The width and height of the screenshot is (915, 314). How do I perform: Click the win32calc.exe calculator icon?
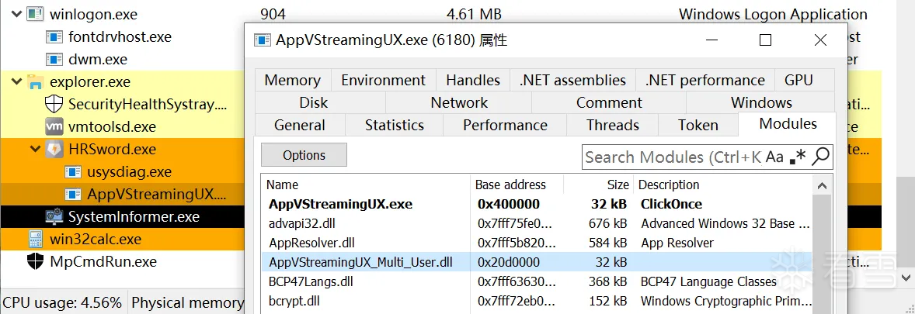[x=35, y=239]
